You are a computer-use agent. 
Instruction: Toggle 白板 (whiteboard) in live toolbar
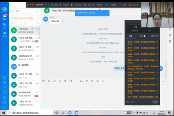click(x=87, y=5)
